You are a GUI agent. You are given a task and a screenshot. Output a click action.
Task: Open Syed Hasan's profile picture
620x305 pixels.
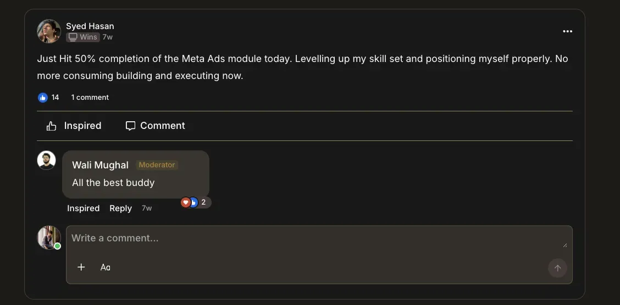(x=49, y=31)
